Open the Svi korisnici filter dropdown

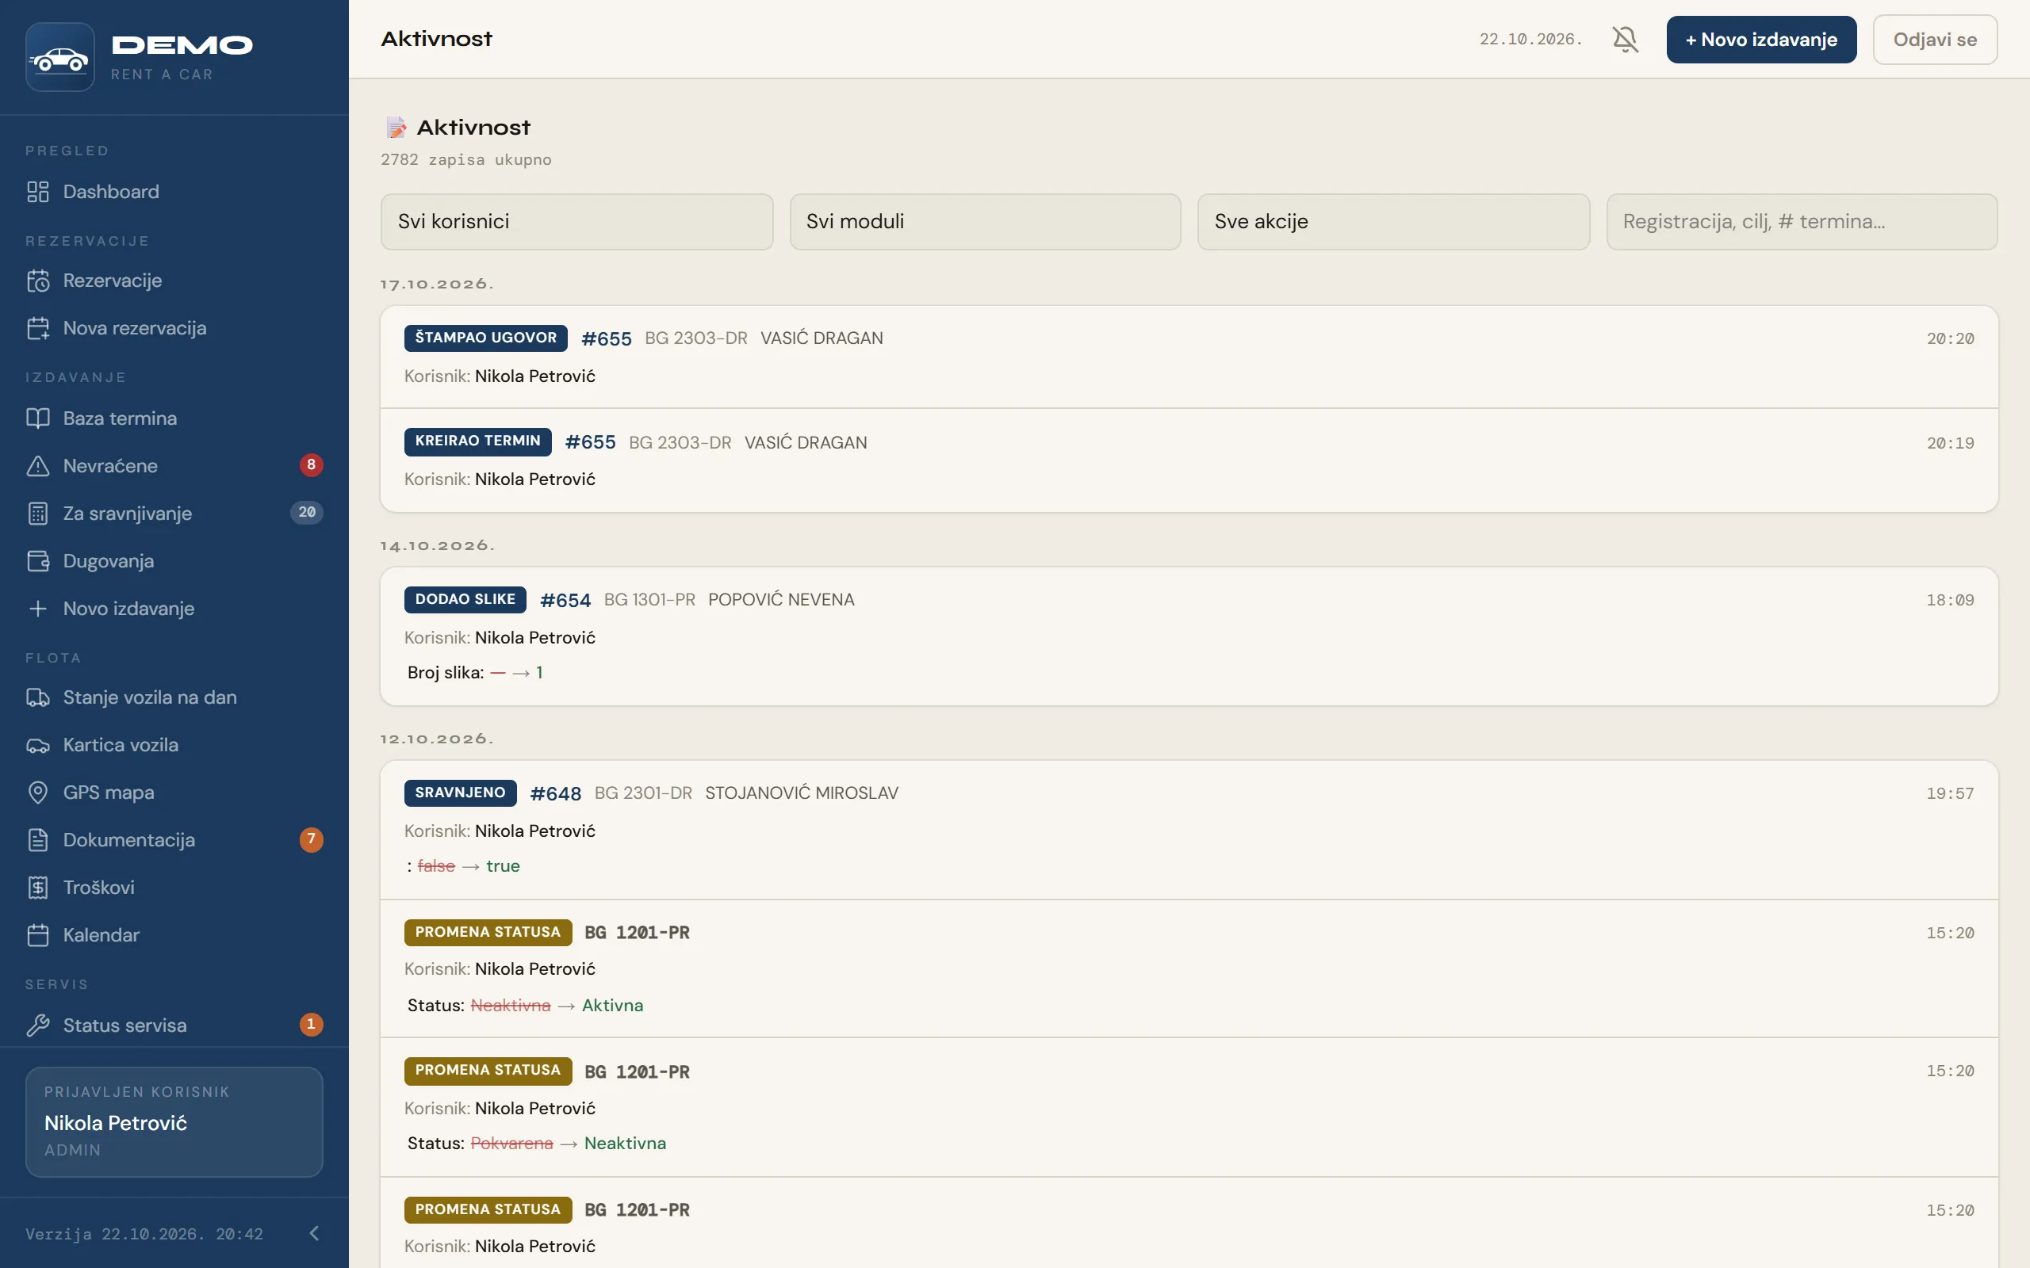577,222
